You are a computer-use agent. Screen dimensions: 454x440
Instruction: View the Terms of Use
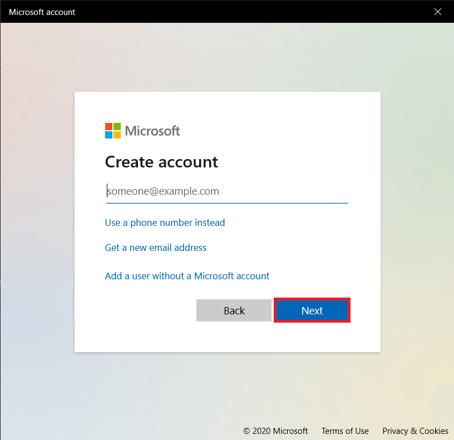[x=345, y=431]
